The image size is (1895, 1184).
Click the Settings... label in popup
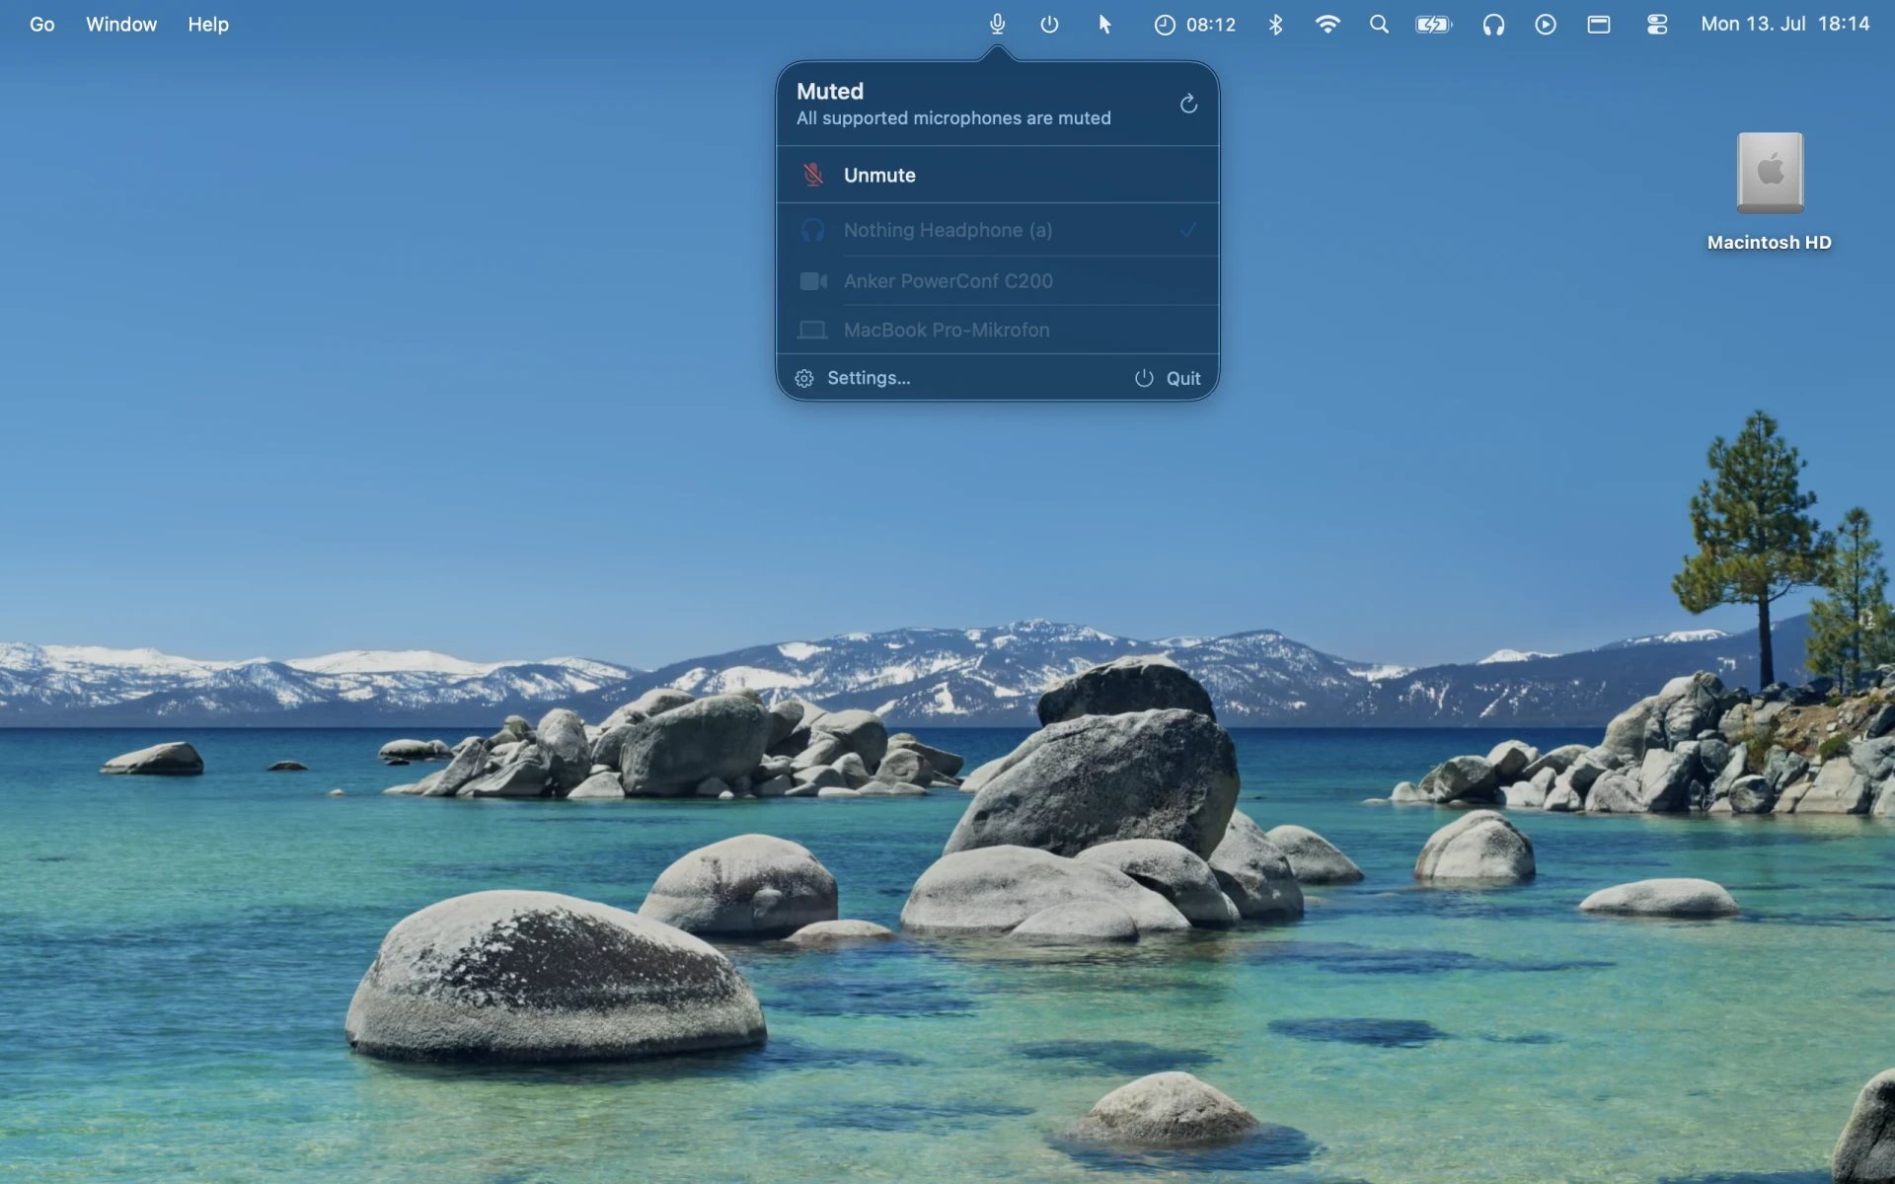tap(869, 378)
